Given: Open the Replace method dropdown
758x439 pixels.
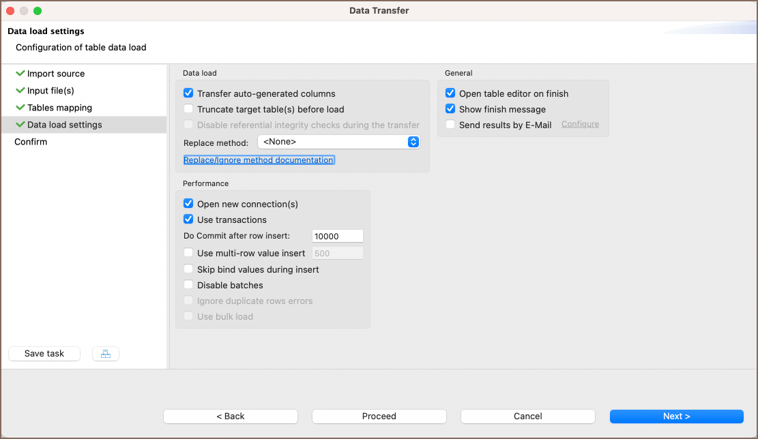Looking at the screenshot, I should tap(338, 142).
